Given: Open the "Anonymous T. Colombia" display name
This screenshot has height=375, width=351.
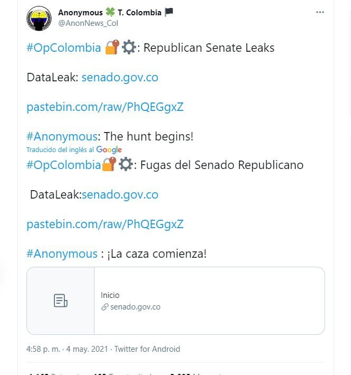Looking at the screenshot, I should 110,12.
